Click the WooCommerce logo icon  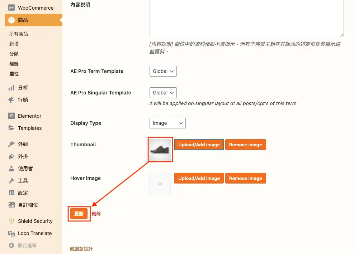pos(11,8)
